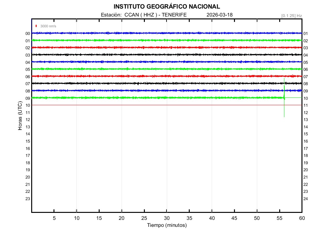Click the 30 minute tick label
326x244 pixels.
tap(167, 218)
